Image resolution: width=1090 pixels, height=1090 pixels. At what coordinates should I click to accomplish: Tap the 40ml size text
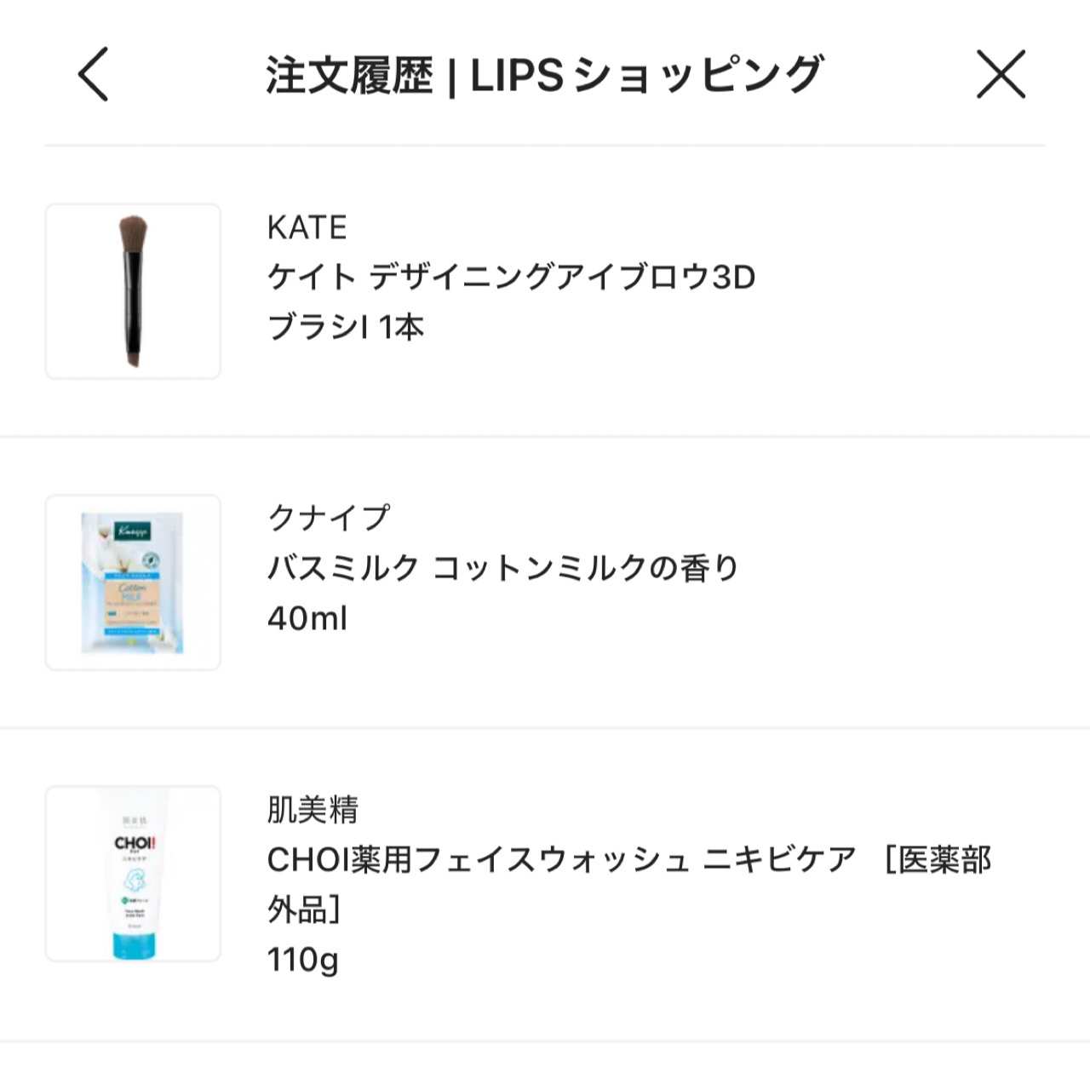click(307, 618)
